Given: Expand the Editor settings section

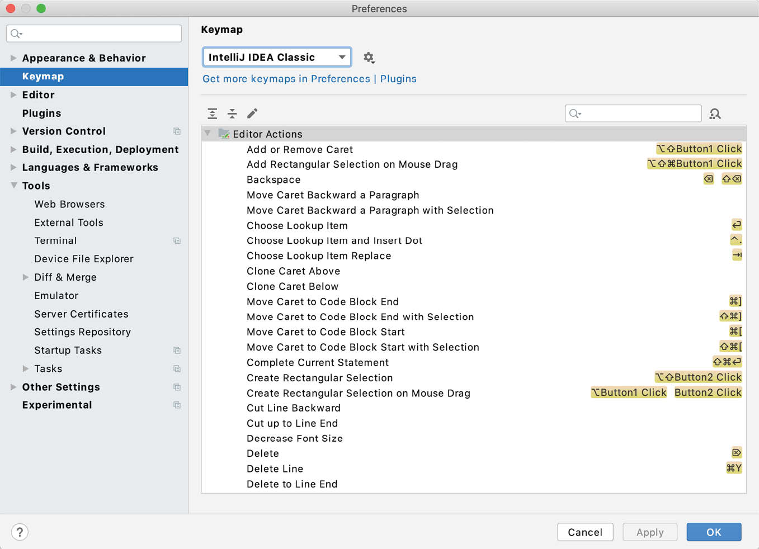Looking at the screenshot, I should click(x=13, y=94).
